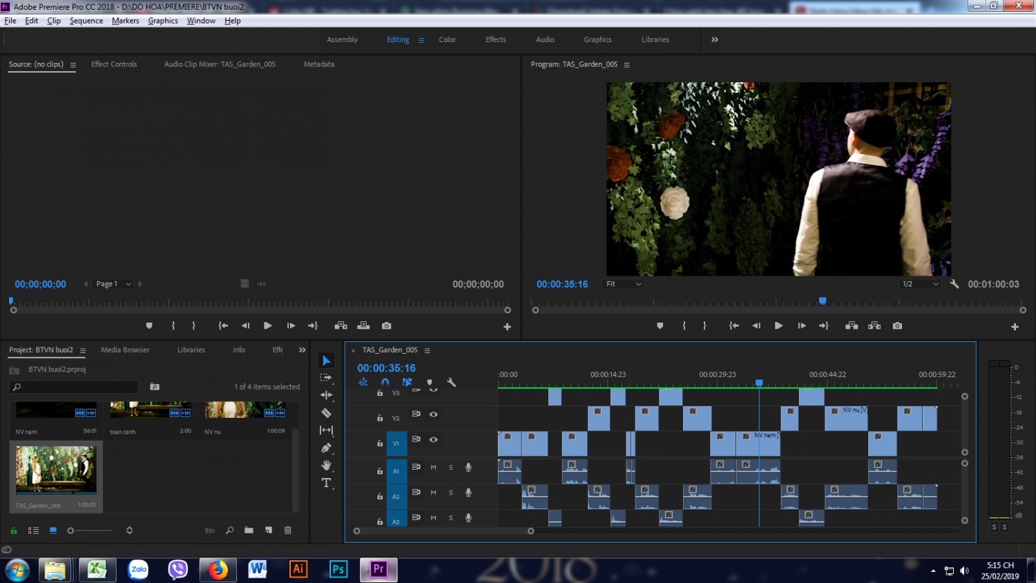
Task: Select the TAS_Garden_005 sequence thumbnail
Action: point(56,470)
